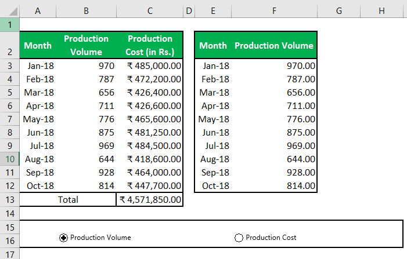Select column B header
Viewport: 407px width, 259px height.
(x=86, y=11)
